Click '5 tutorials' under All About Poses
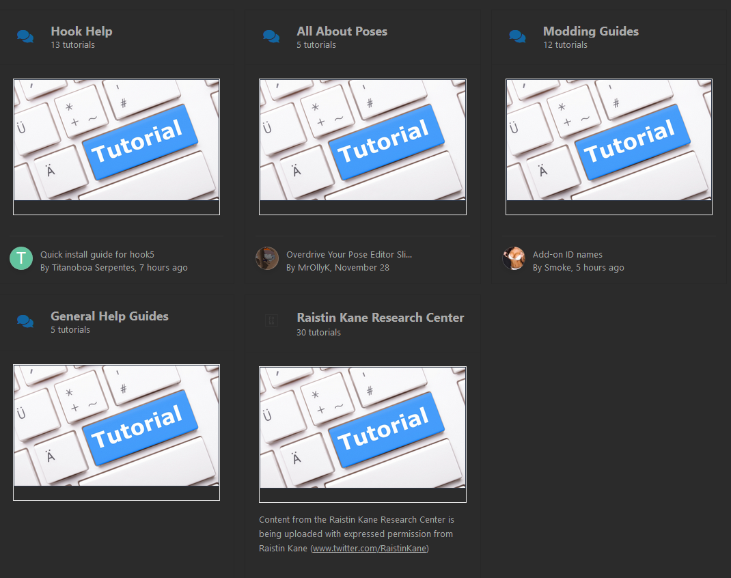Image resolution: width=731 pixels, height=578 pixels. click(x=316, y=44)
